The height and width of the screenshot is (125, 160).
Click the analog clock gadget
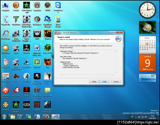coord(147,10)
